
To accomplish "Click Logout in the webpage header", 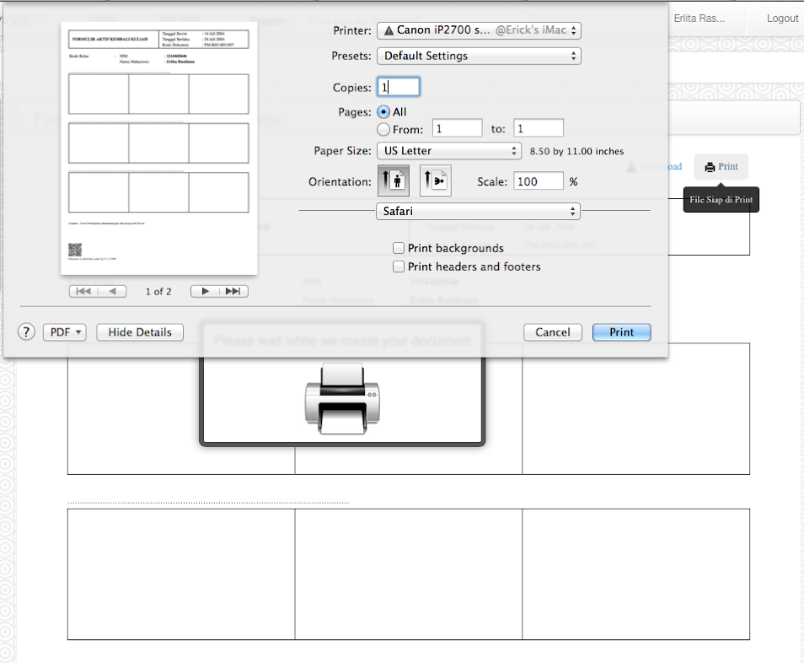I will pos(782,19).
